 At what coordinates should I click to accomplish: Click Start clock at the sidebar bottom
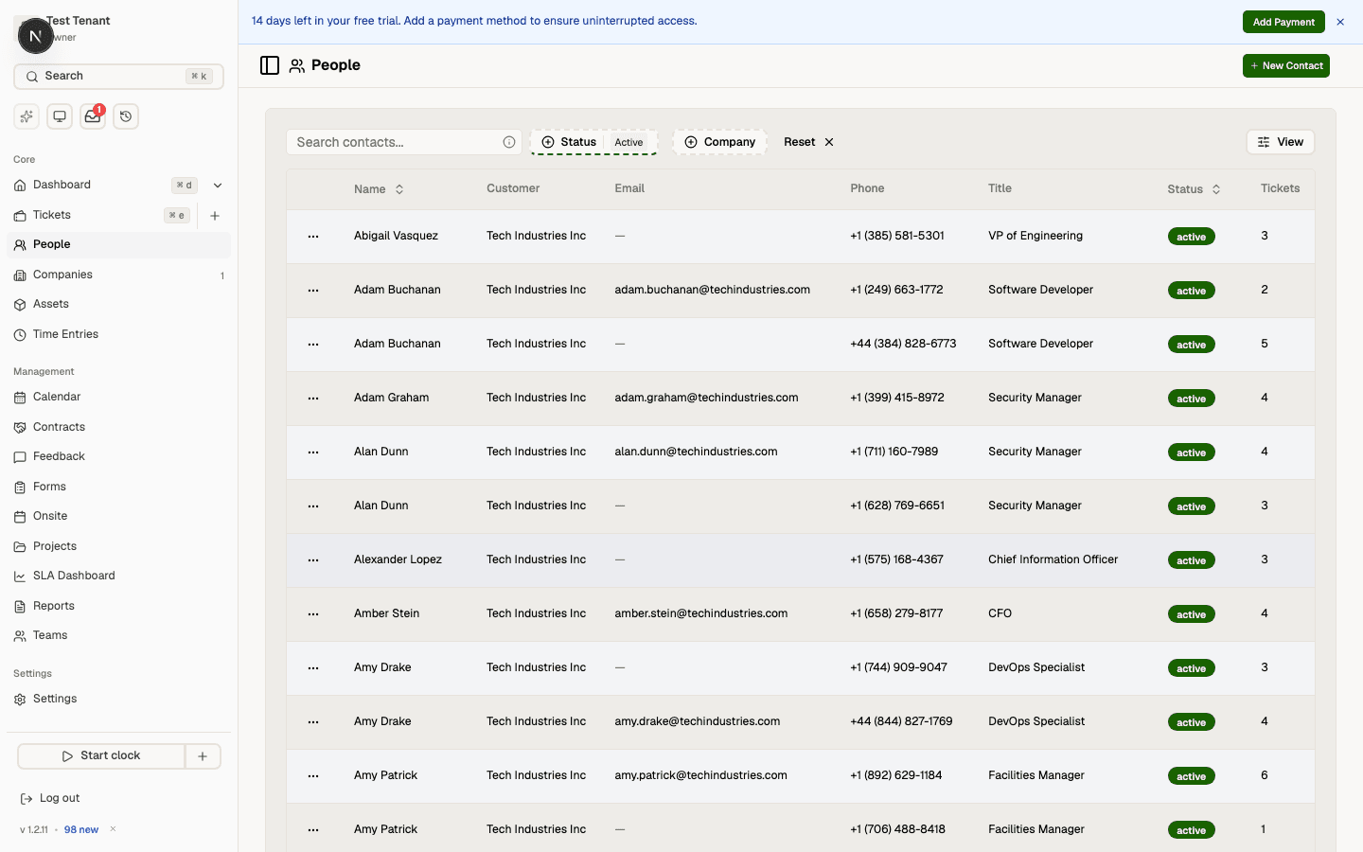(x=102, y=755)
